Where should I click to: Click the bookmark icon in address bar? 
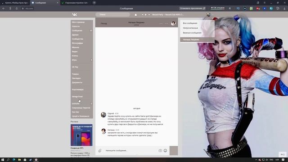[x=229, y=9]
